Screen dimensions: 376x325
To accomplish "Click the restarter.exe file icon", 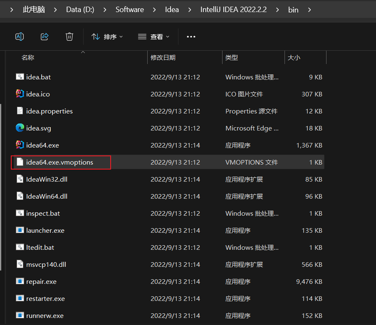I will pyautogui.click(x=20, y=298).
